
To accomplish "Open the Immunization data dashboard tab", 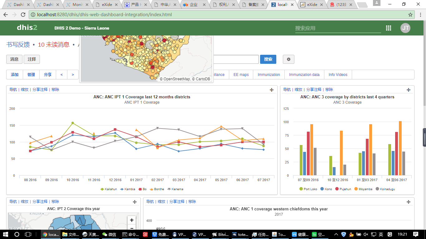I will 304,75.
